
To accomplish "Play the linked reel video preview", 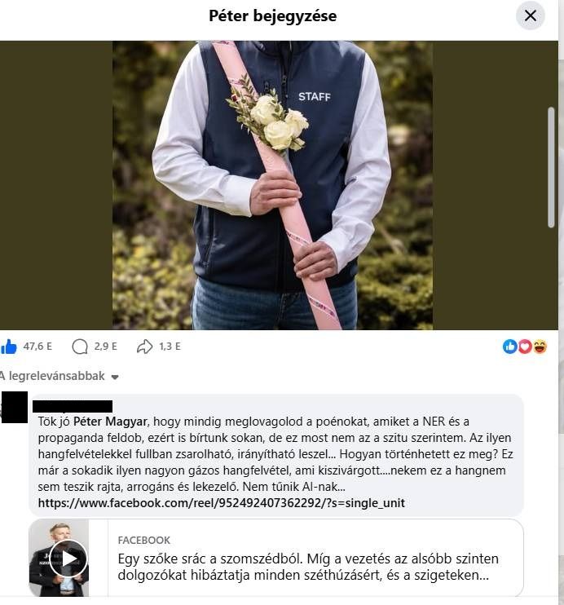I will pyautogui.click(x=68, y=559).
